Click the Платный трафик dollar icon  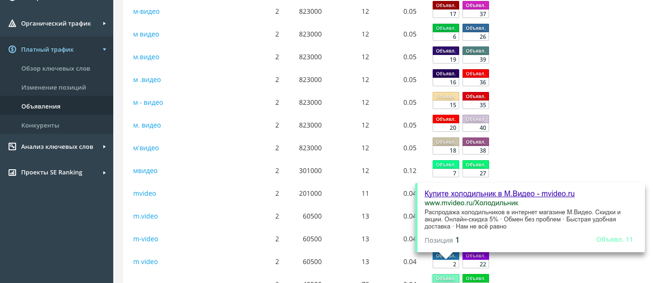pyautogui.click(x=12, y=49)
